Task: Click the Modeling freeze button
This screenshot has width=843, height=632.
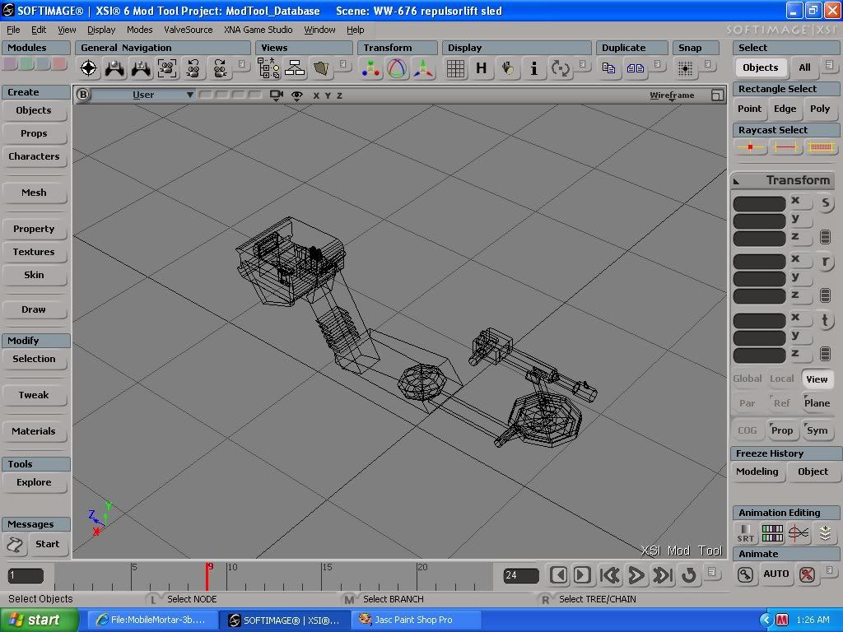Action: click(757, 472)
